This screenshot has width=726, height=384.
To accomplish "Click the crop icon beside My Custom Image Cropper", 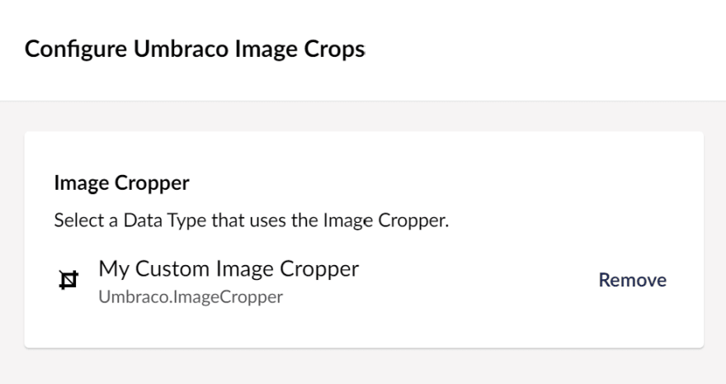I will [68, 280].
